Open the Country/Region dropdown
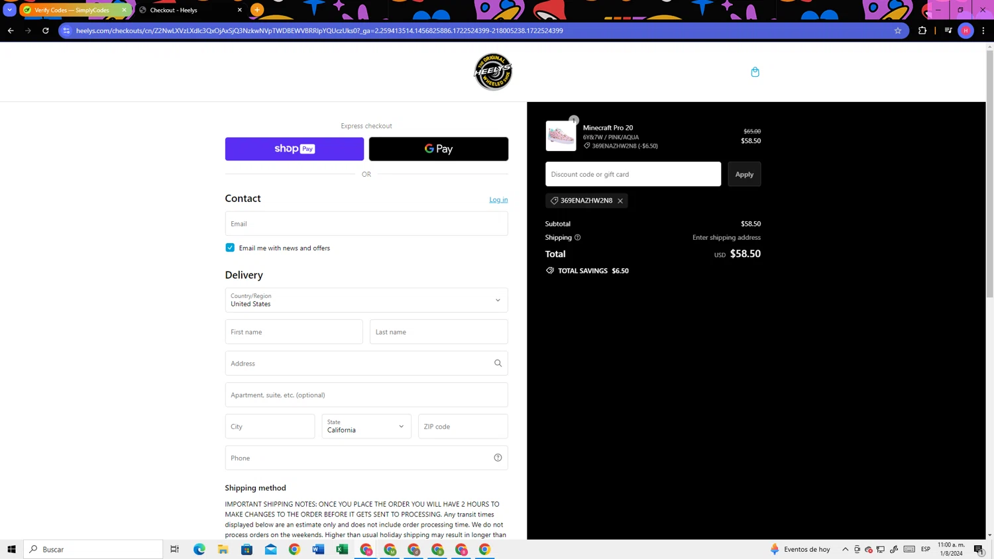The height and width of the screenshot is (559, 994). click(366, 300)
